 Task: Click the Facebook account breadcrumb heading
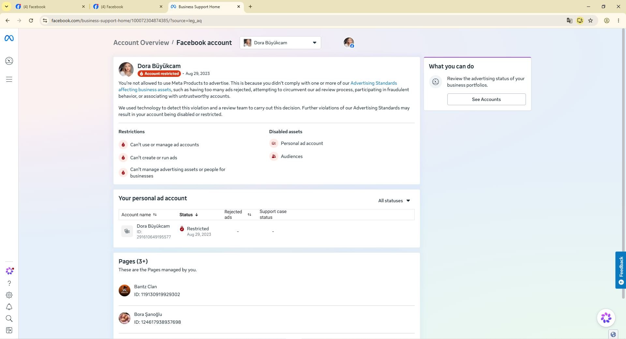(204, 43)
